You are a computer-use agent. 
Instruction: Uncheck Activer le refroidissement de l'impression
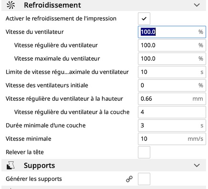144,19
